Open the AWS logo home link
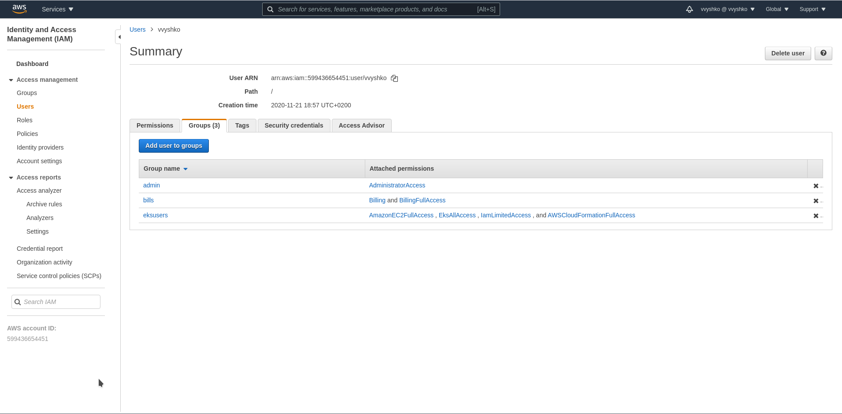Screen dimensions: 842x414 [19, 9]
